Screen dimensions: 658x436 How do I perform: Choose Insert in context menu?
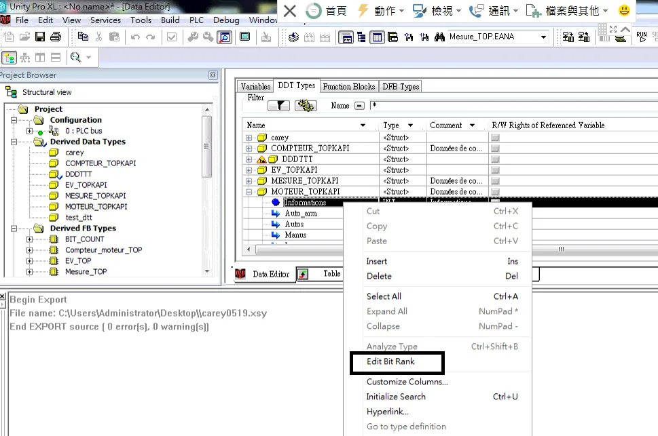[376, 262]
